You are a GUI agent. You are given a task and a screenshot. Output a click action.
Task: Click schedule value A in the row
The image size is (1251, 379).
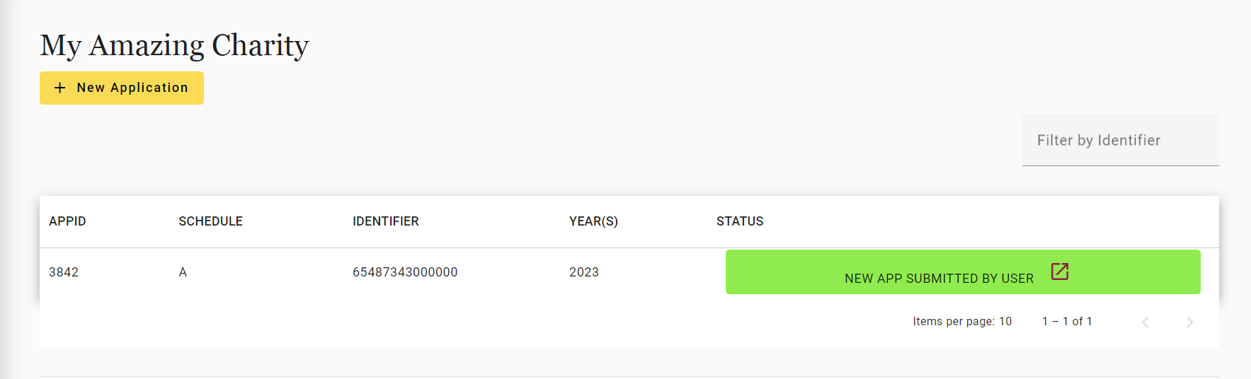pyautogui.click(x=183, y=272)
